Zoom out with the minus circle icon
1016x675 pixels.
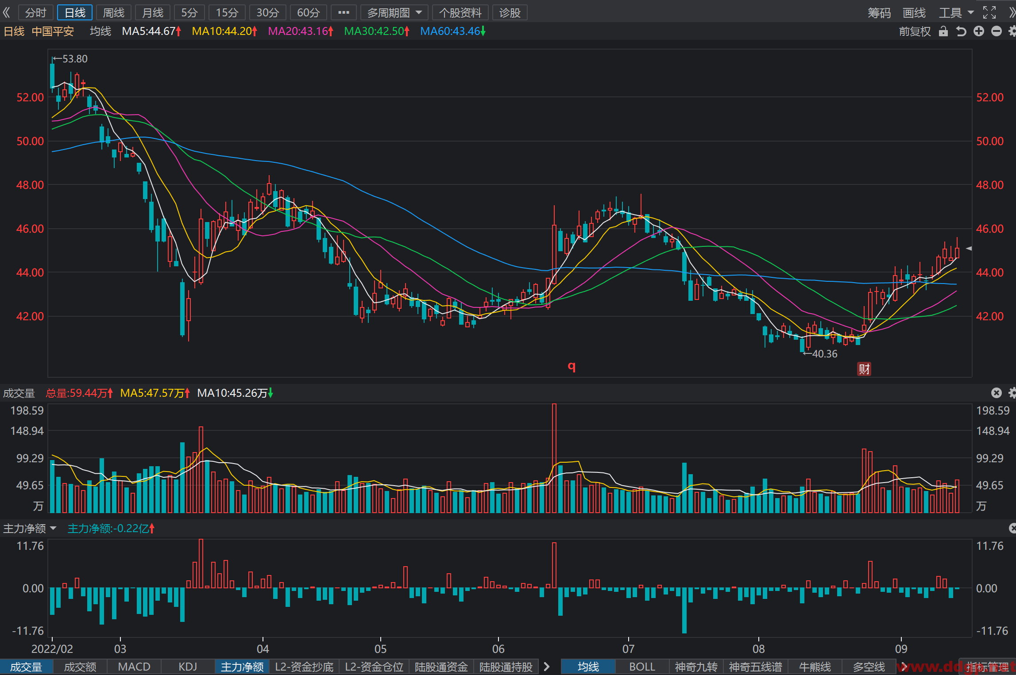pyautogui.click(x=997, y=31)
